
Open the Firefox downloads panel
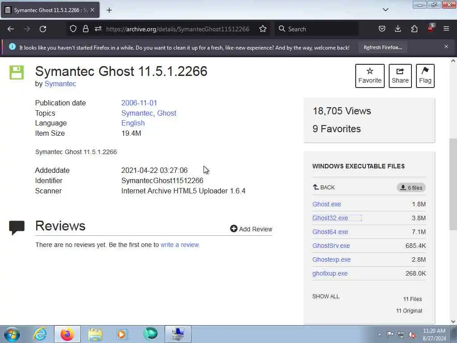coord(398,29)
